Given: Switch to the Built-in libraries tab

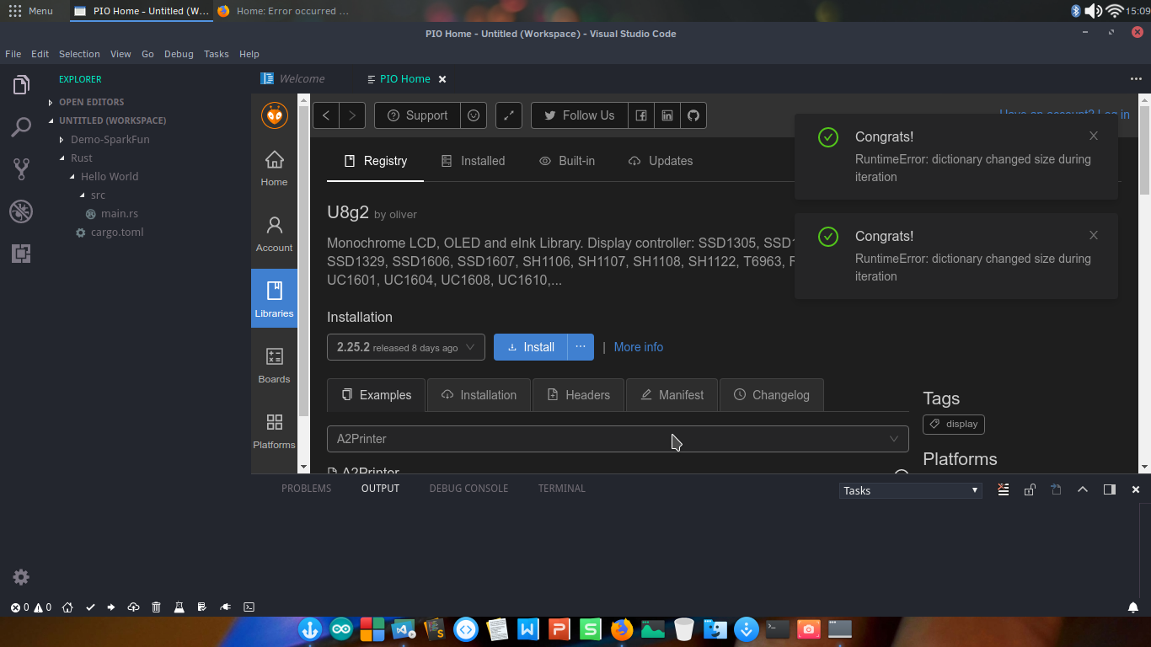Looking at the screenshot, I should [567, 161].
